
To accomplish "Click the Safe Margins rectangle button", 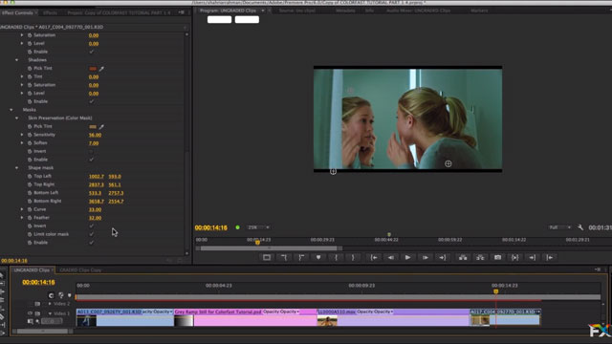I will click(267, 257).
